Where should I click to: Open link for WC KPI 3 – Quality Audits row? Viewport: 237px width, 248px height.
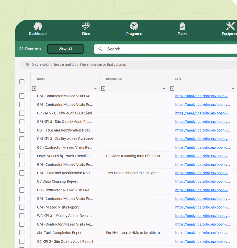203,216
